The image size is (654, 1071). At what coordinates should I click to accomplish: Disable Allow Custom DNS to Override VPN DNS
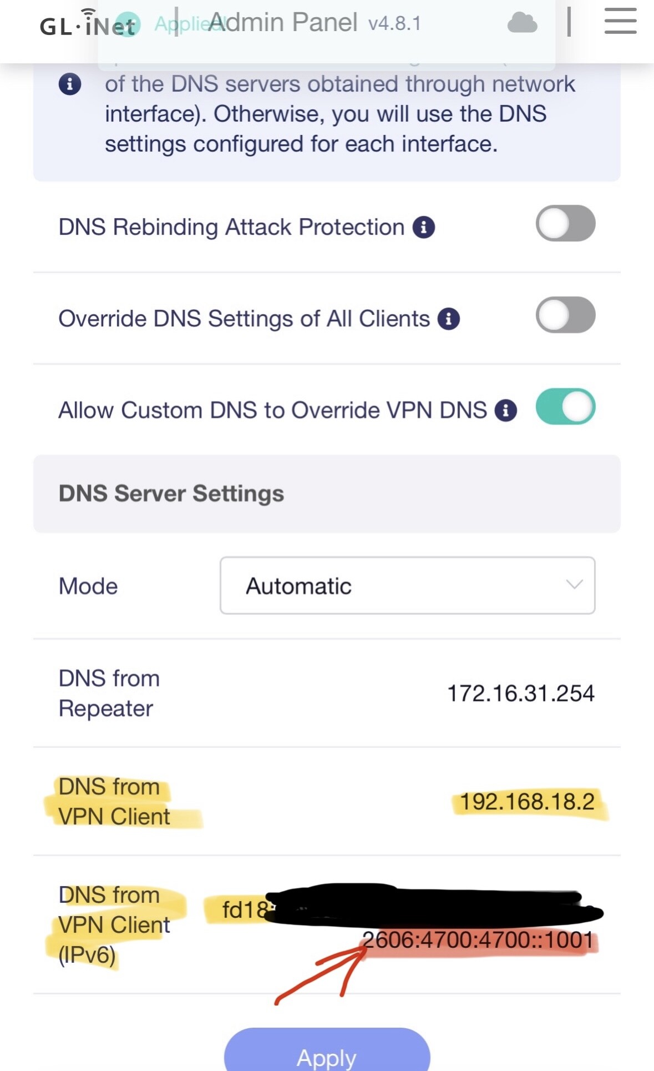(x=565, y=407)
